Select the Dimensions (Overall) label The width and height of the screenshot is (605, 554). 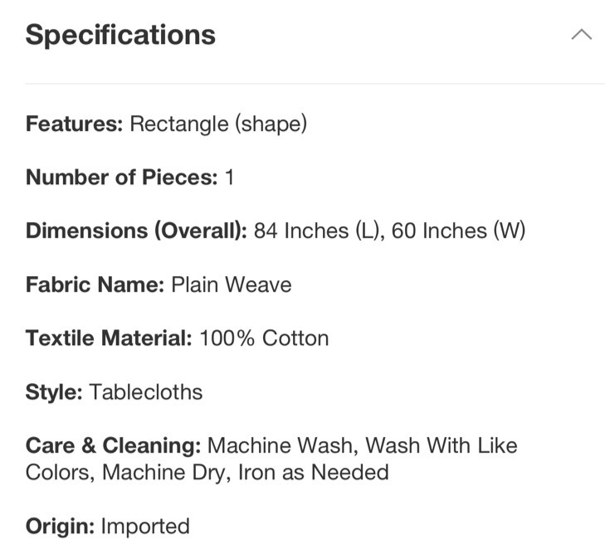tap(136, 231)
